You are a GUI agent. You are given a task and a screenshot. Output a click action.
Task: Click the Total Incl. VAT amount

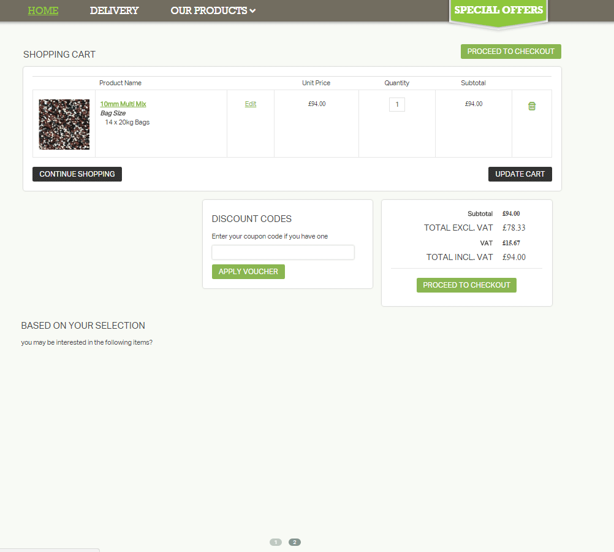click(x=514, y=258)
